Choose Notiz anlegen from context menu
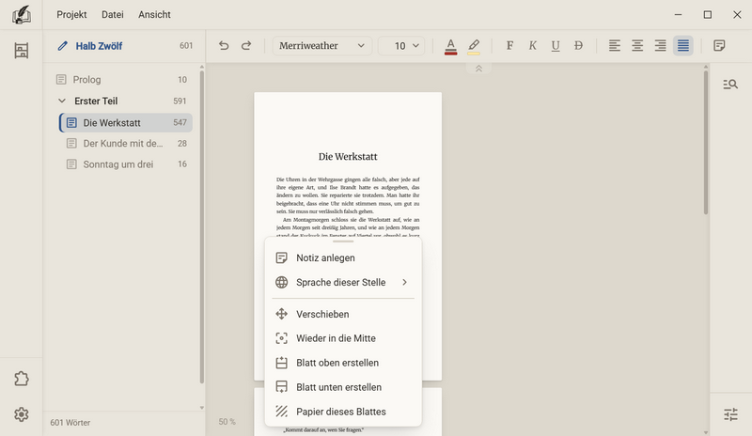Image resolution: width=752 pixels, height=436 pixels. tap(343, 257)
